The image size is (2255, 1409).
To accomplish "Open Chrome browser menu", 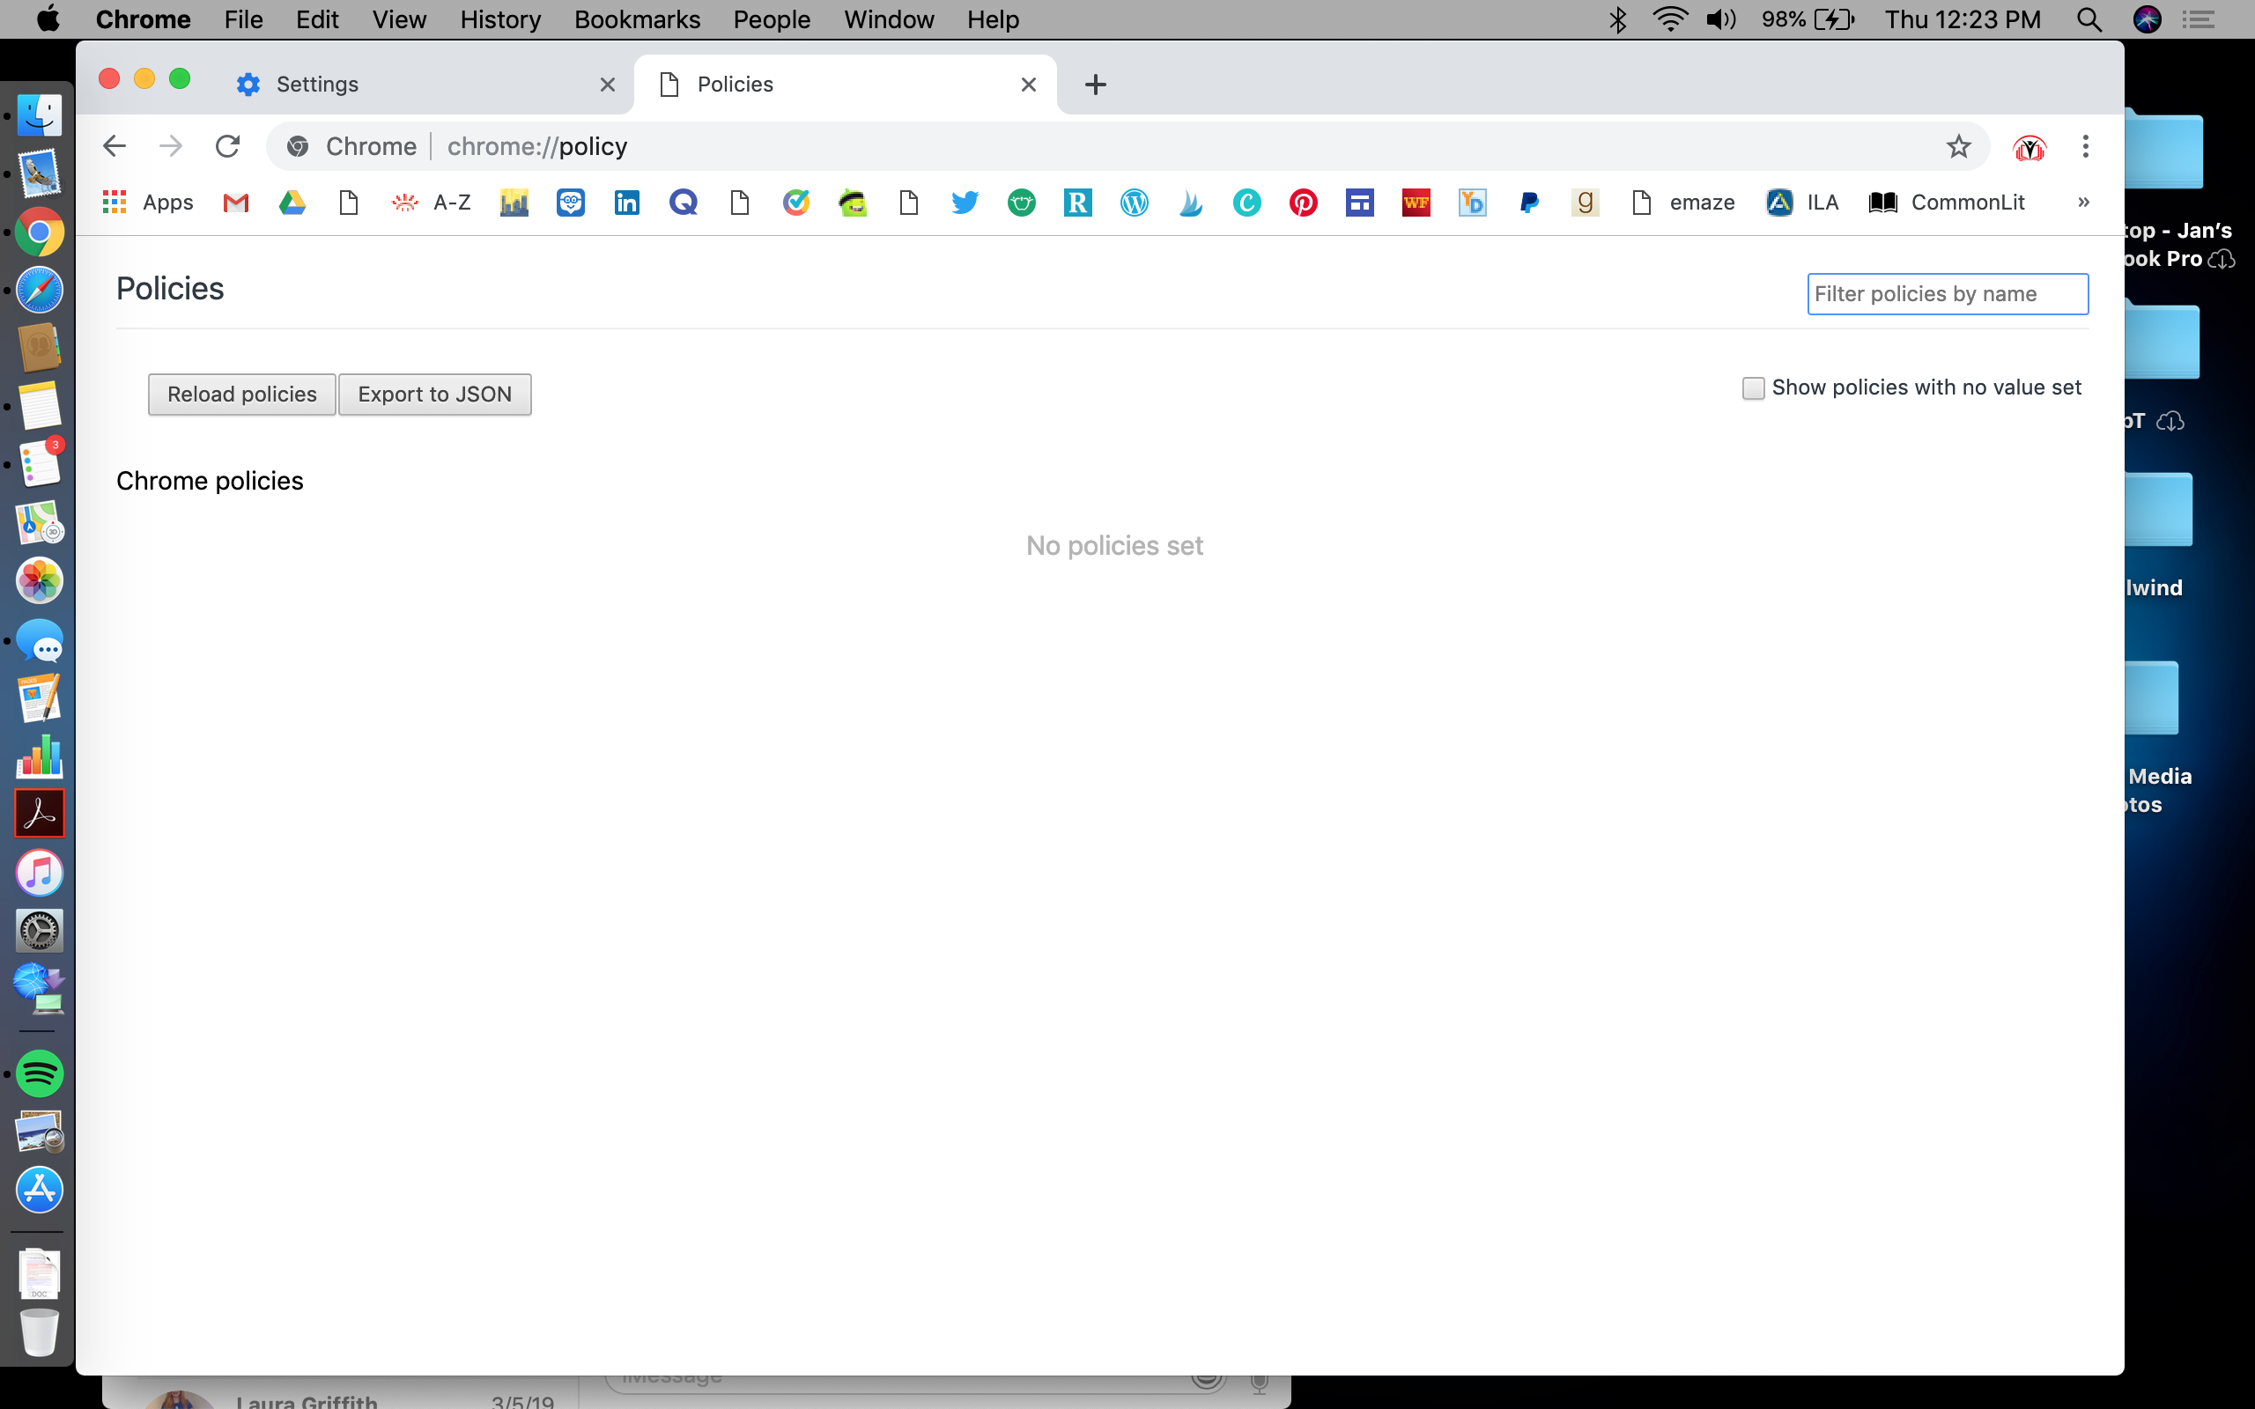I will [x=2086, y=146].
